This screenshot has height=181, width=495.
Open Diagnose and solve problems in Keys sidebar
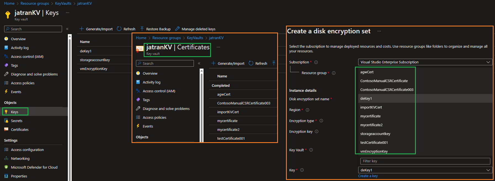[34, 74]
